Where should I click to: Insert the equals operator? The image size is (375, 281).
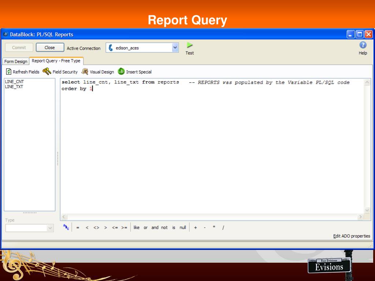tap(78, 228)
